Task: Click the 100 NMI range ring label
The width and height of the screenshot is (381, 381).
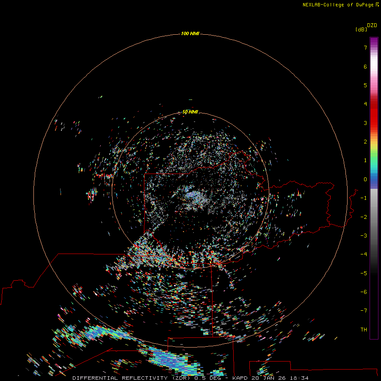Action: click(190, 33)
